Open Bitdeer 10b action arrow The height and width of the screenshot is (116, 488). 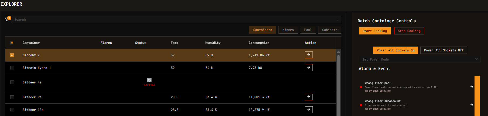[309, 110]
